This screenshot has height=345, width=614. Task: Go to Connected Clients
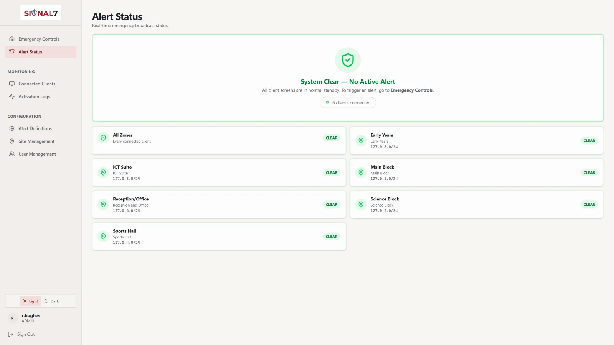(x=41, y=84)
